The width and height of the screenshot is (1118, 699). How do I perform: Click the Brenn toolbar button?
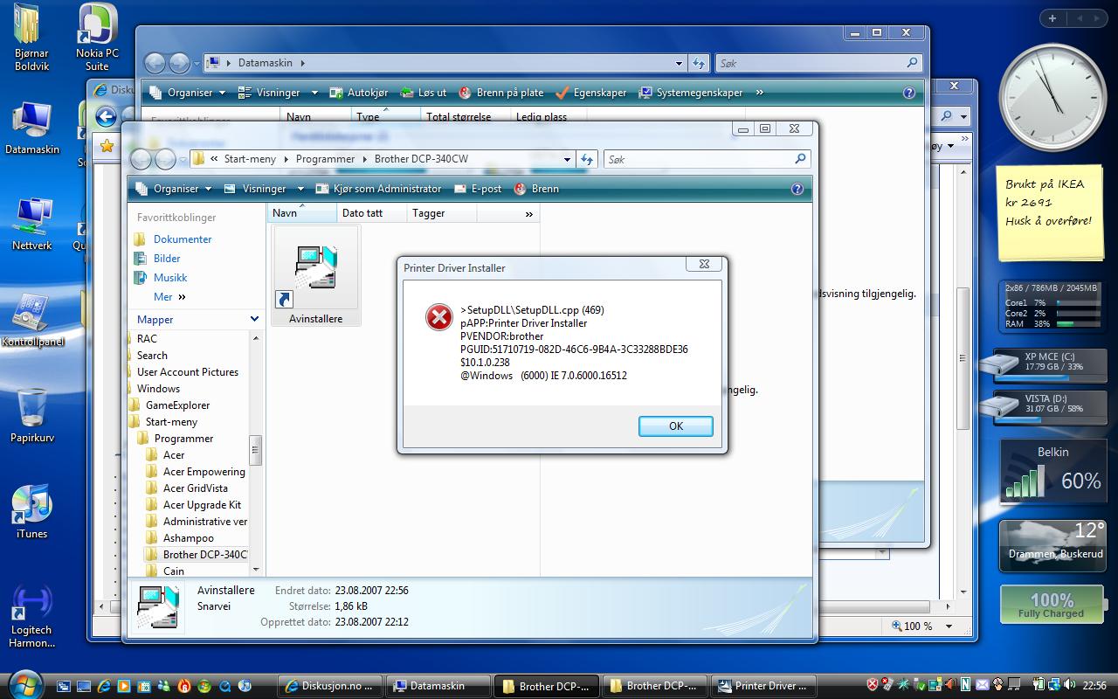click(x=536, y=189)
